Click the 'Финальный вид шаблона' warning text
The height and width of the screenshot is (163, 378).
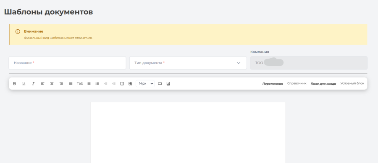(x=58, y=38)
